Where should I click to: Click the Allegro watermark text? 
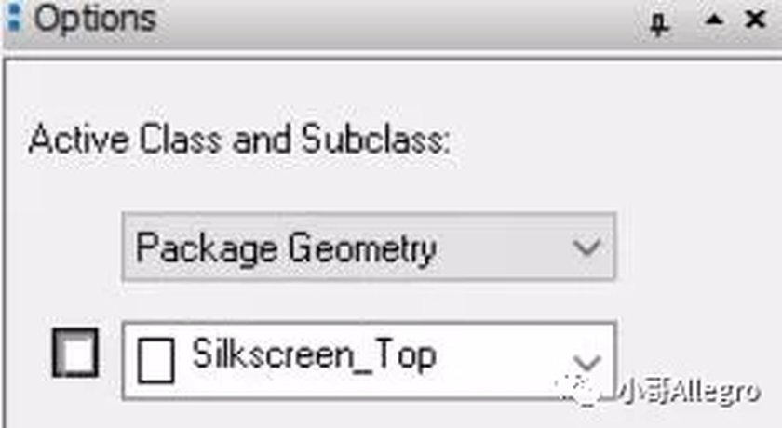coord(690,392)
